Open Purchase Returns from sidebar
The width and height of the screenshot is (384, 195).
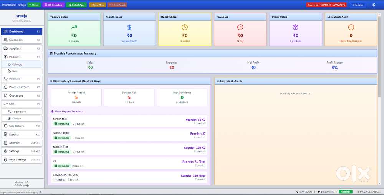point(21,87)
